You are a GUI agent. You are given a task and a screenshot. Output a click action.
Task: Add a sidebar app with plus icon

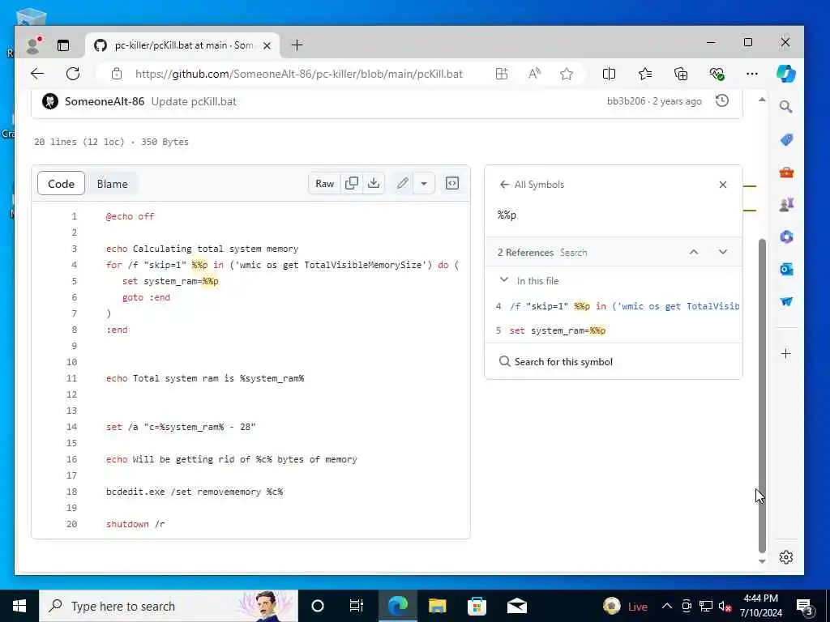tap(786, 353)
